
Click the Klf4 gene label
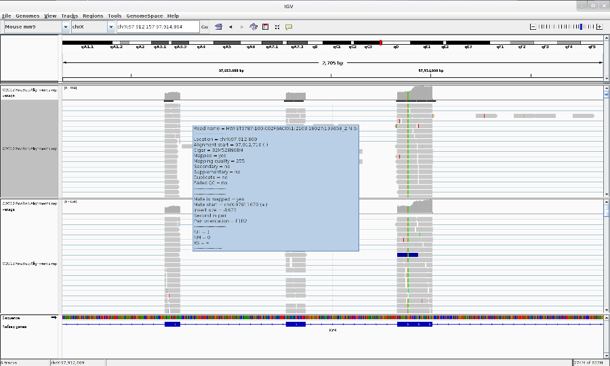pyautogui.click(x=333, y=330)
